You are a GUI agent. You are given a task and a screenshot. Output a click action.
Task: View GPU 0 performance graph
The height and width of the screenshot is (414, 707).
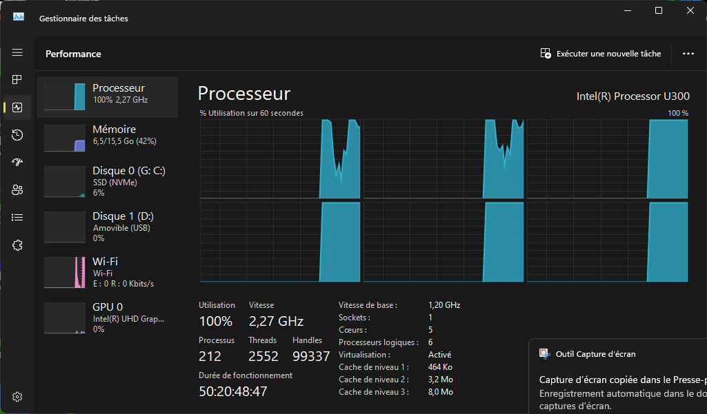point(108,318)
